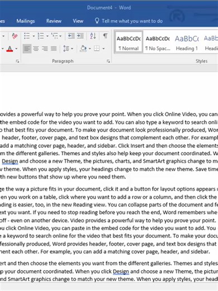The height and width of the screenshot is (291, 218).
Task: Open the Paragraph settings dialog launcher
Action: [108, 61]
